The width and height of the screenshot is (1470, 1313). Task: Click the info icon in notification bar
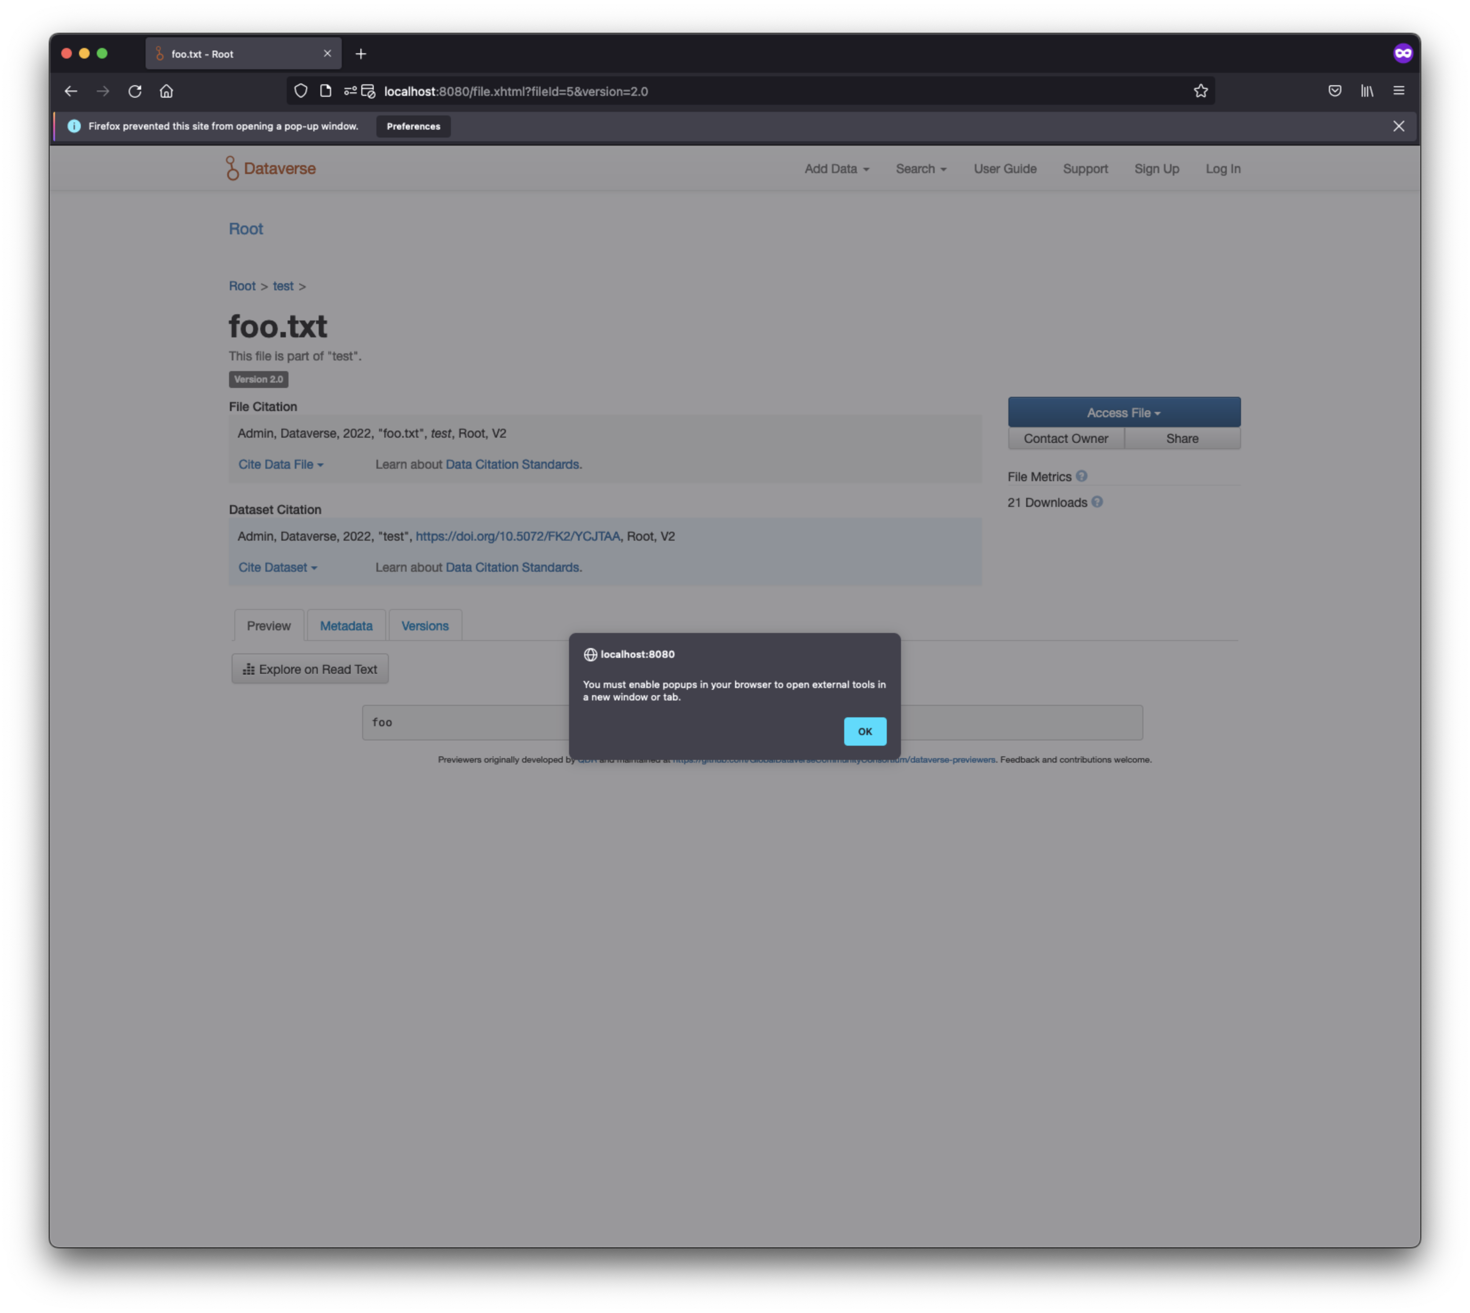click(74, 126)
